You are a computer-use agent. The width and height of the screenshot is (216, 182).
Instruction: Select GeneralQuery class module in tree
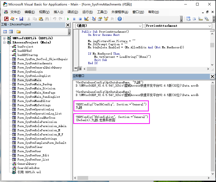click(27, 164)
